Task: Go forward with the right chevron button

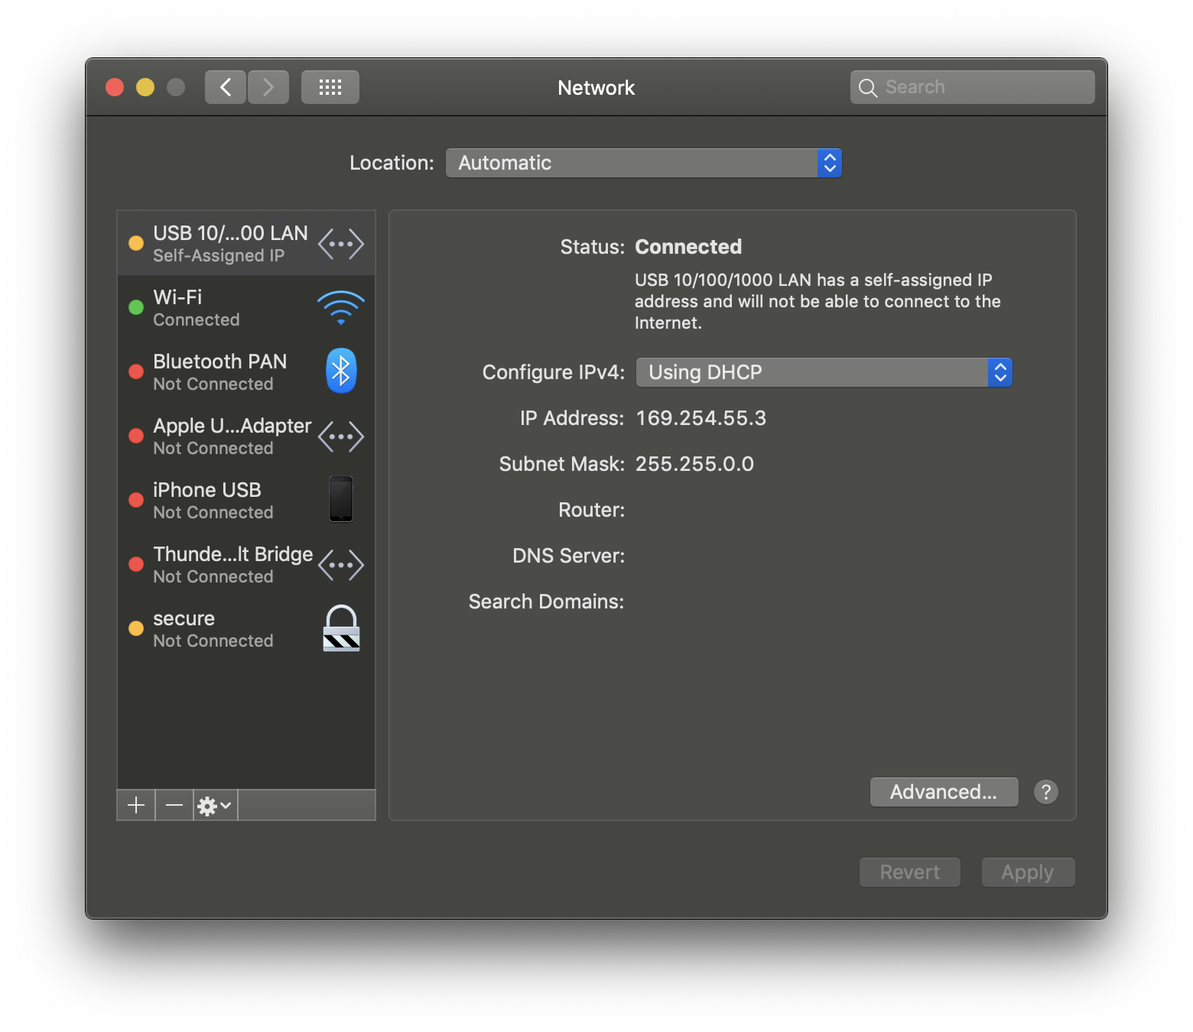Action: (x=268, y=87)
